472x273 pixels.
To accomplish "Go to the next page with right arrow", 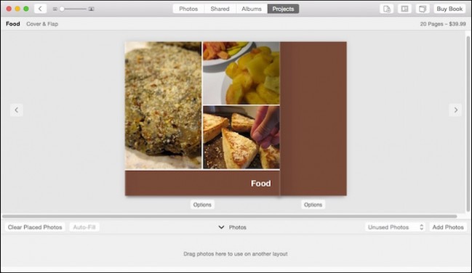I will [x=455, y=110].
